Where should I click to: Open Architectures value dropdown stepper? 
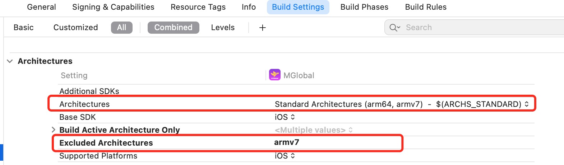click(527, 104)
